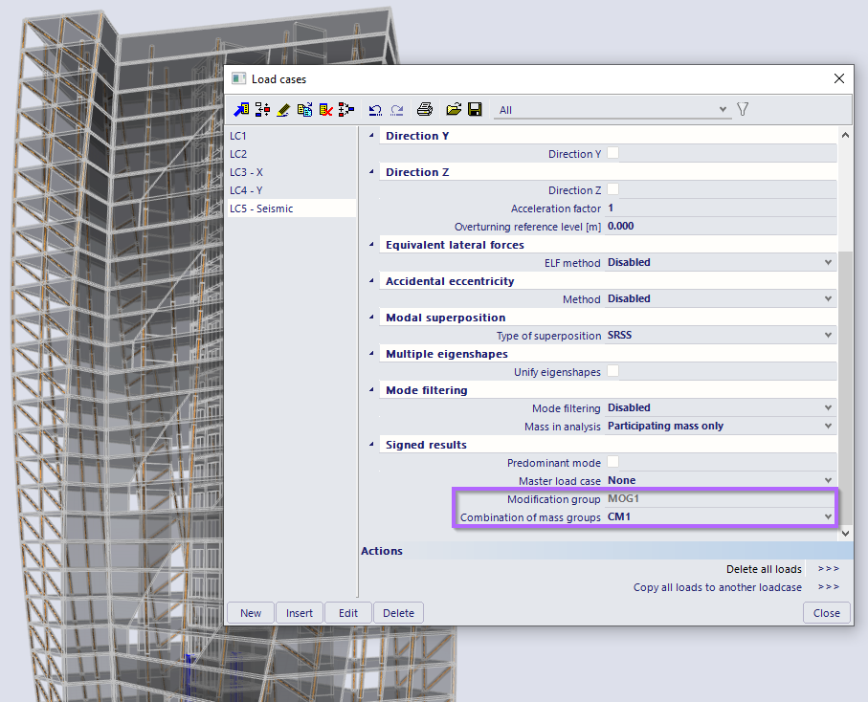Click the Load cases window title icon

[x=238, y=78]
